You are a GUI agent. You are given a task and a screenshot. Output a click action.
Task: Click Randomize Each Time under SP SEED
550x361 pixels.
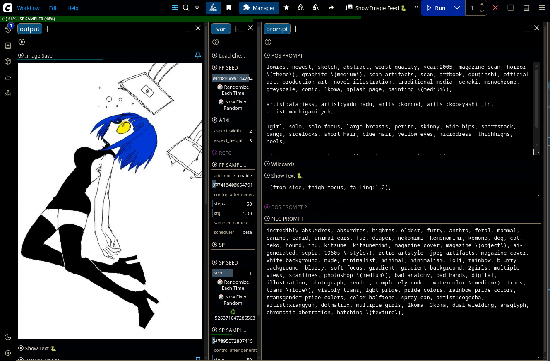(233, 285)
